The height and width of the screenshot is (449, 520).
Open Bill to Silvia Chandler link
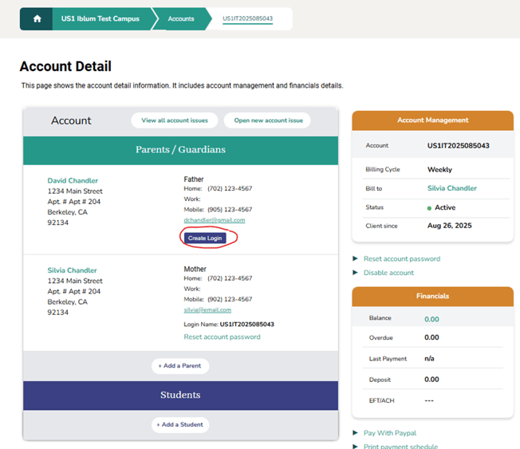(x=451, y=188)
